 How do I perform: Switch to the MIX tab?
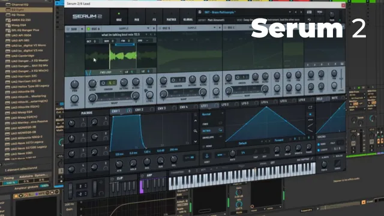click(137, 17)
